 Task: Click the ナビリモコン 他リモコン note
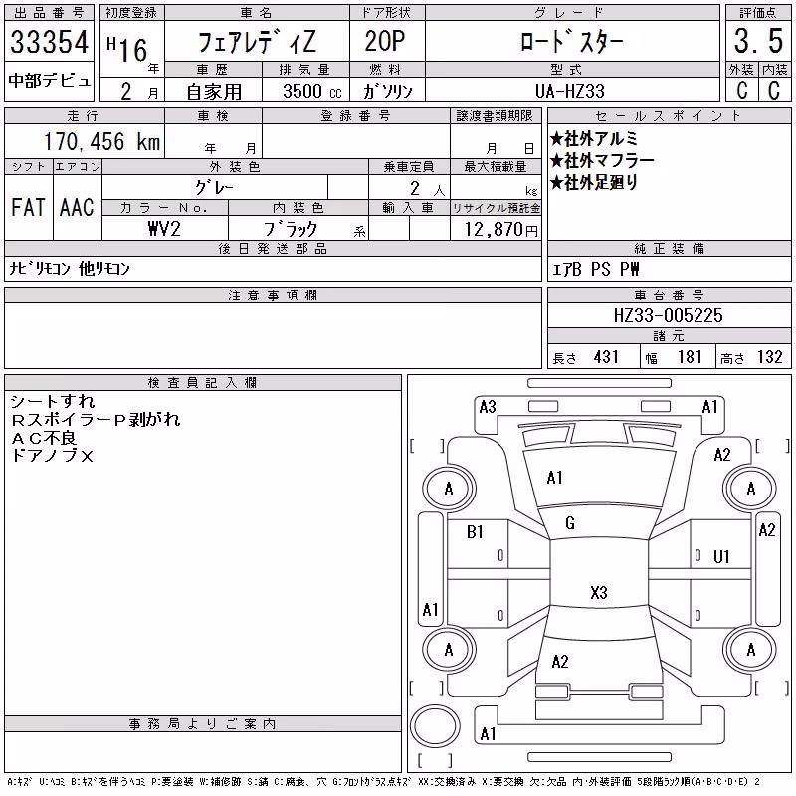point(70,268)
